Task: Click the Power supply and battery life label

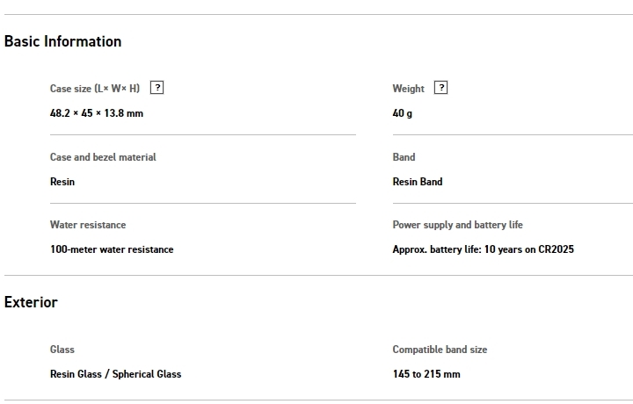Action: 457,225
